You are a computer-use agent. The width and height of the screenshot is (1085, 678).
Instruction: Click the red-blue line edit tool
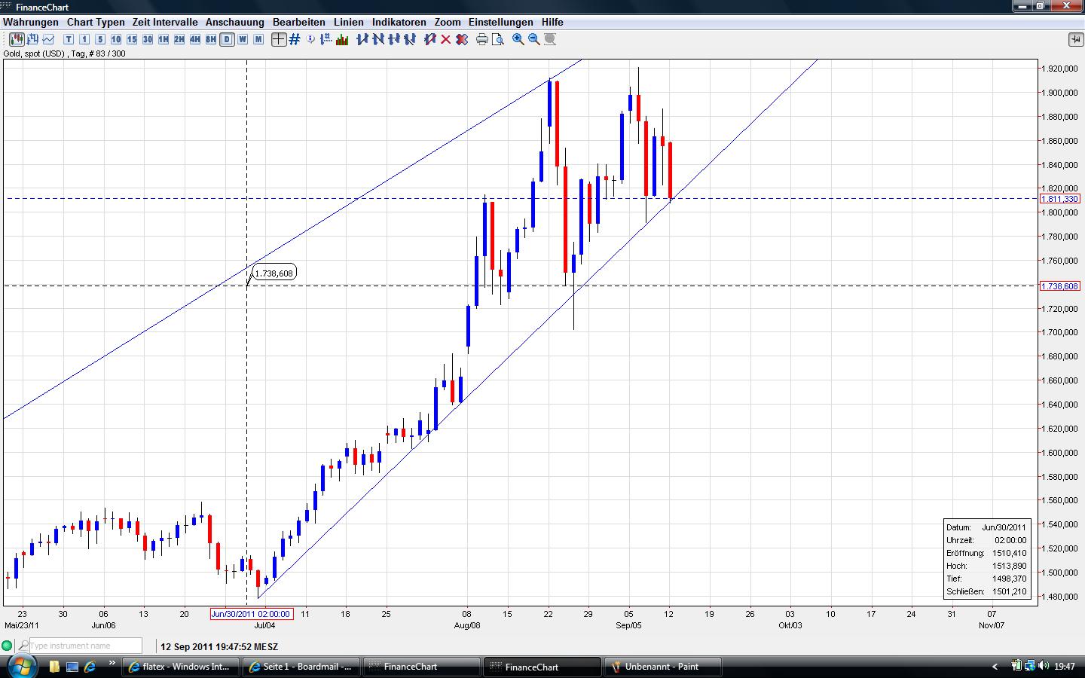tap(430, 39)
